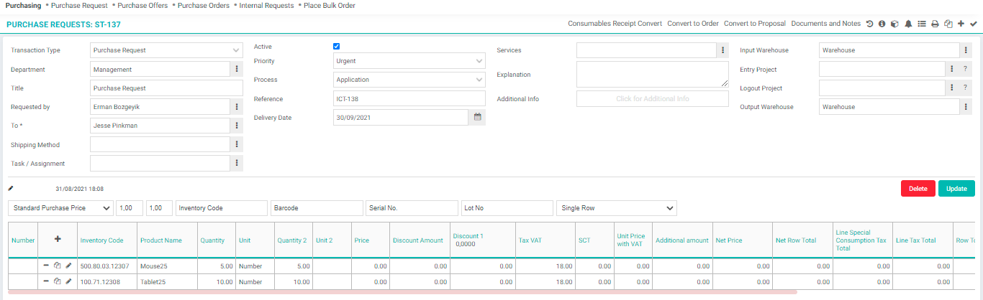Open the Priority dropdown showing Urgent
Viewport: 983px width, 300px height.
click(409, 61)
